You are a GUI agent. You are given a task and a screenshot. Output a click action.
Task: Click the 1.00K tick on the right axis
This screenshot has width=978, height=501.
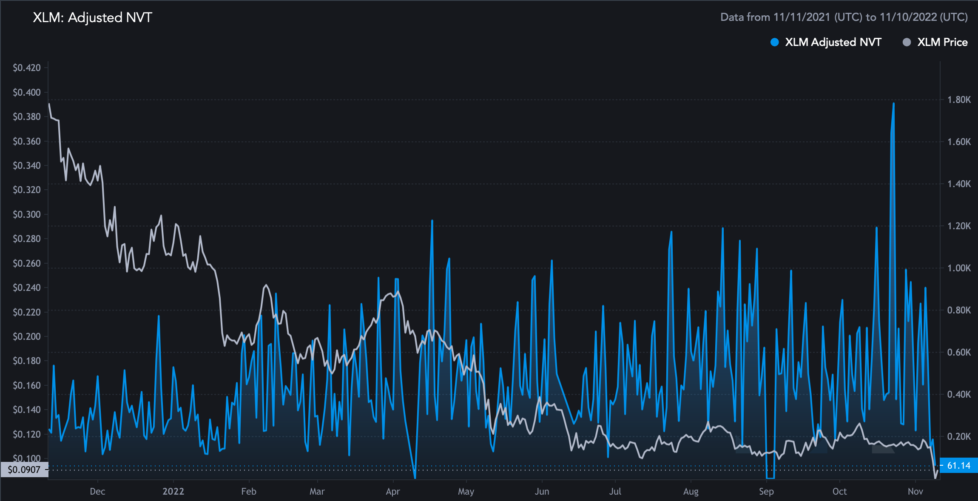coord(959,268)
